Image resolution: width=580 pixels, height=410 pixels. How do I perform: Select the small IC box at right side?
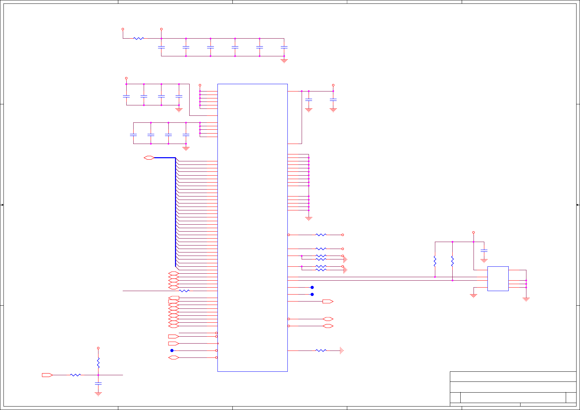[498, 279]
